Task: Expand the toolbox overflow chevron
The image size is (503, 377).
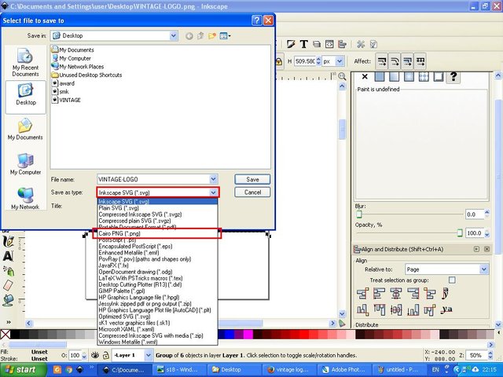Action: click(9, 322)
